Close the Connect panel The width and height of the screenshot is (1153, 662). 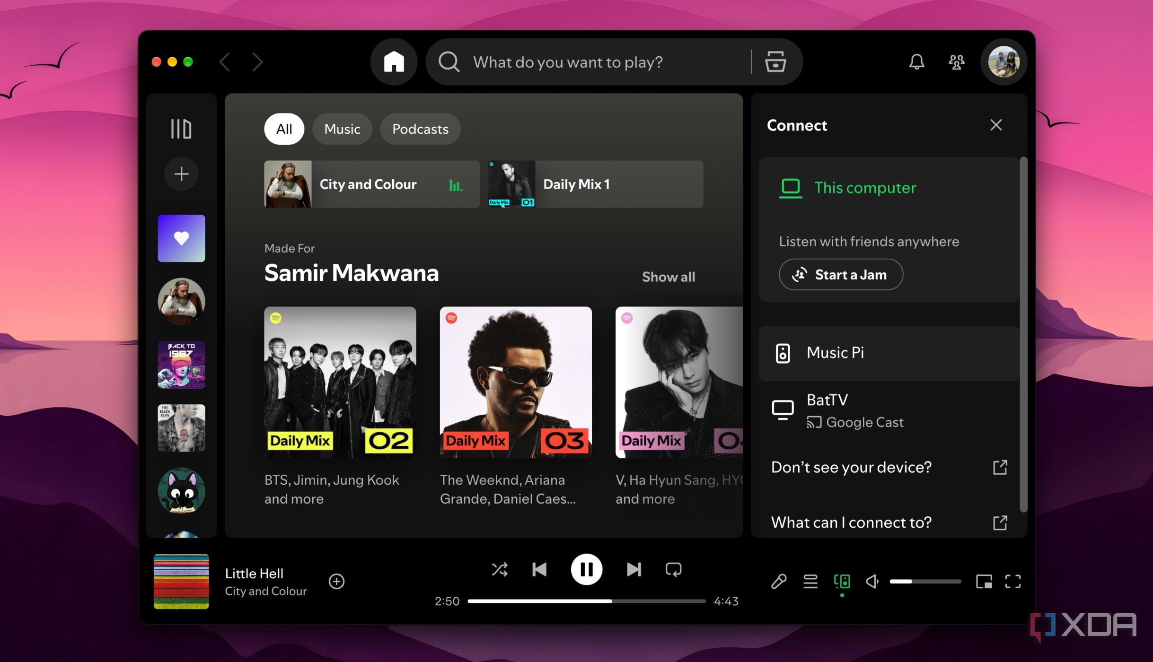(996, 125)
